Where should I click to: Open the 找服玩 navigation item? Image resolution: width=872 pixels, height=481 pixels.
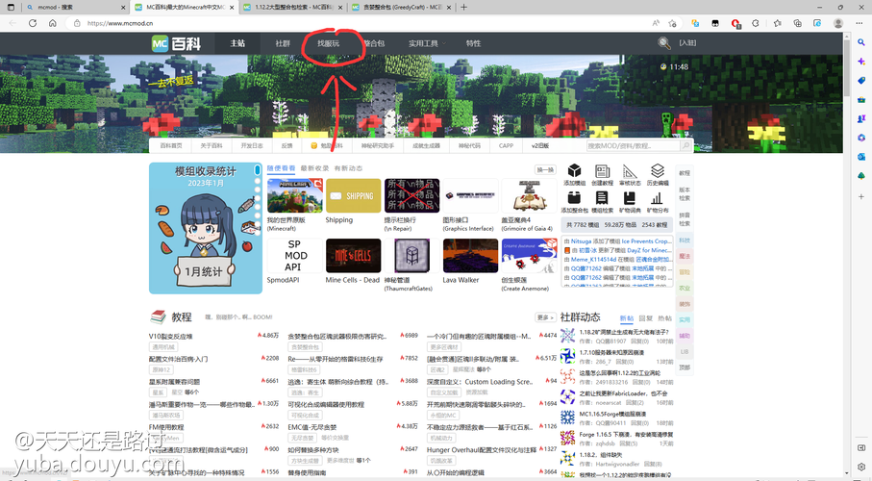328,43
